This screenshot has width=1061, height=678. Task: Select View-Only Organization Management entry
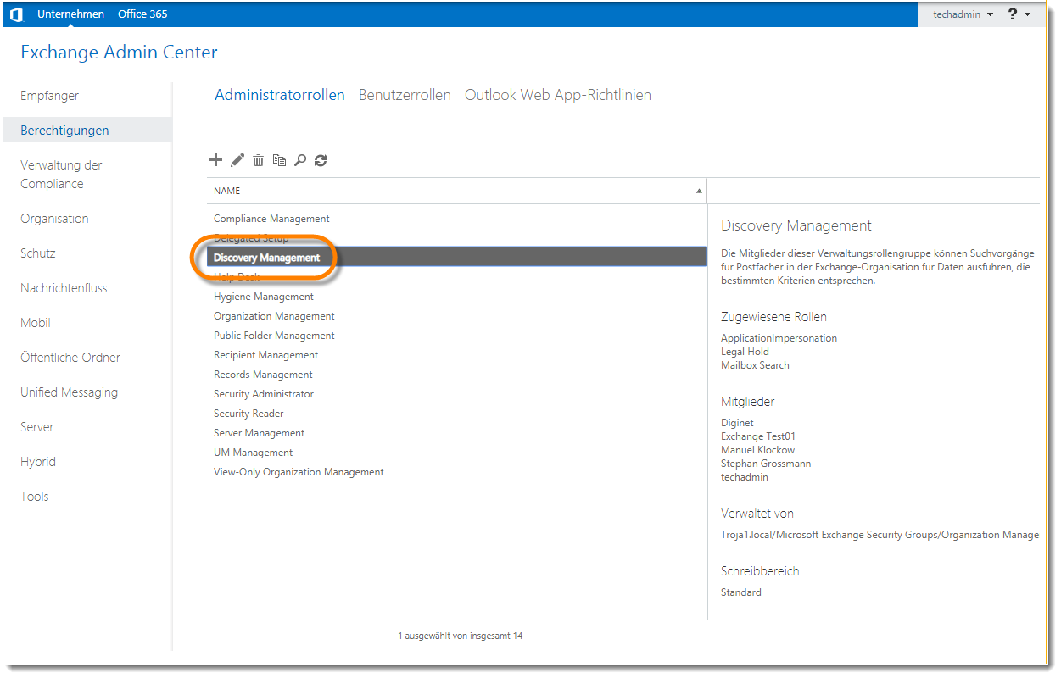tap(299, 472)
